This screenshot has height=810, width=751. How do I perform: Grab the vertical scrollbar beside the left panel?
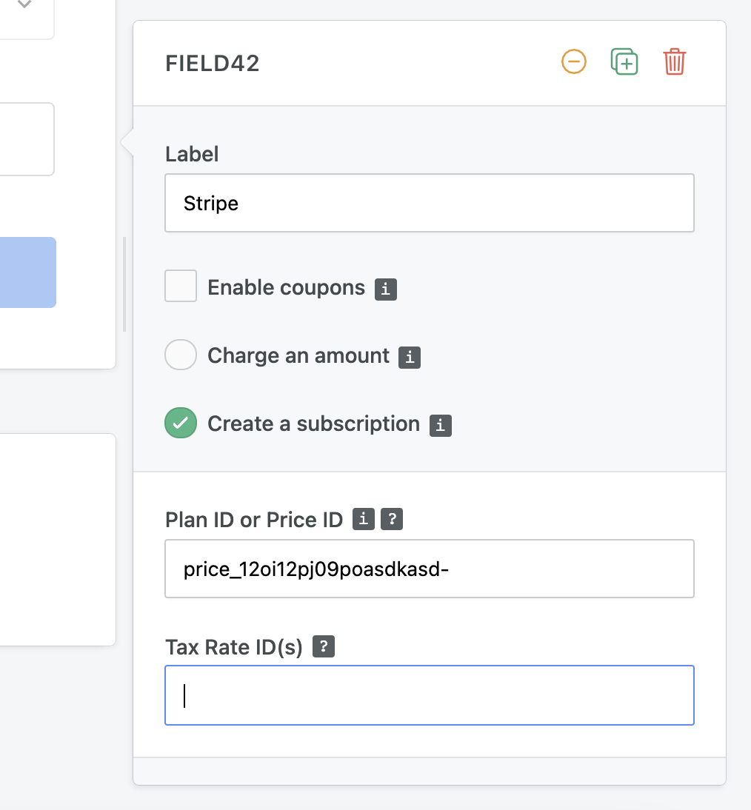[x=124, y=284]
